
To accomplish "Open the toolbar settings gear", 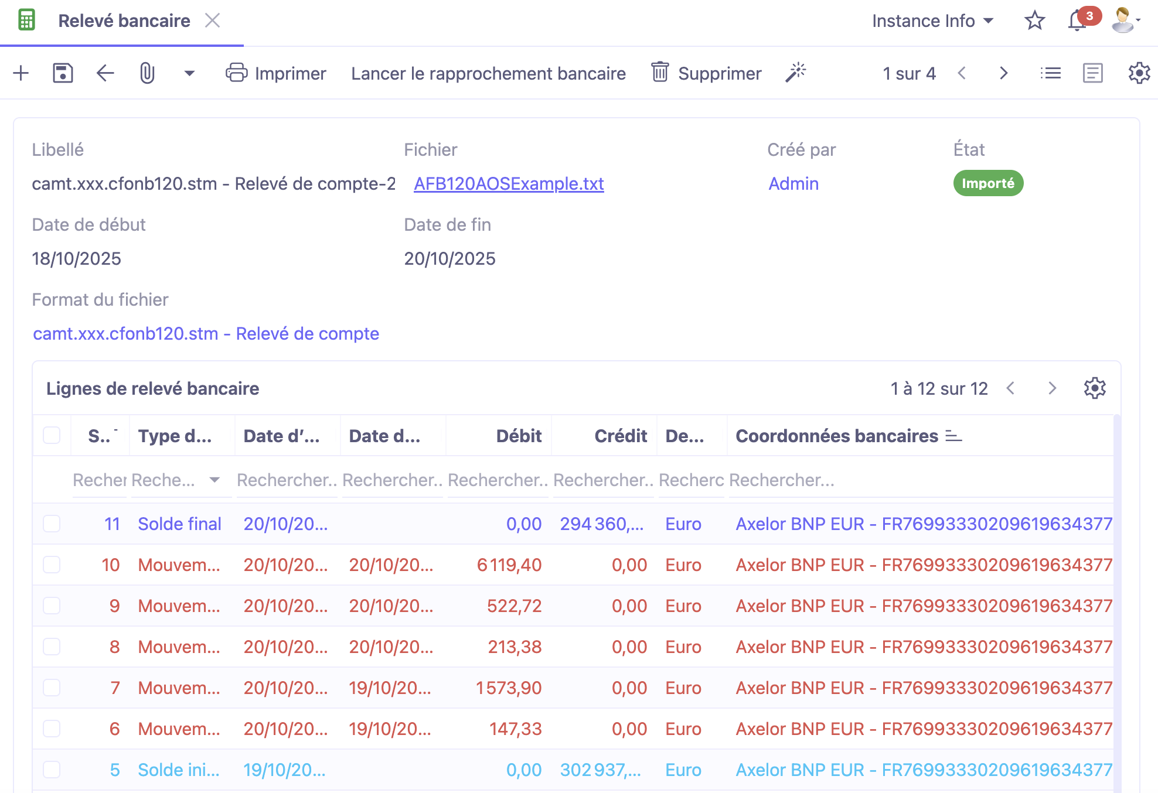I will 1139,73.
